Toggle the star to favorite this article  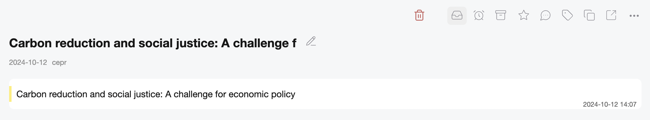click(x=523, y=15)
